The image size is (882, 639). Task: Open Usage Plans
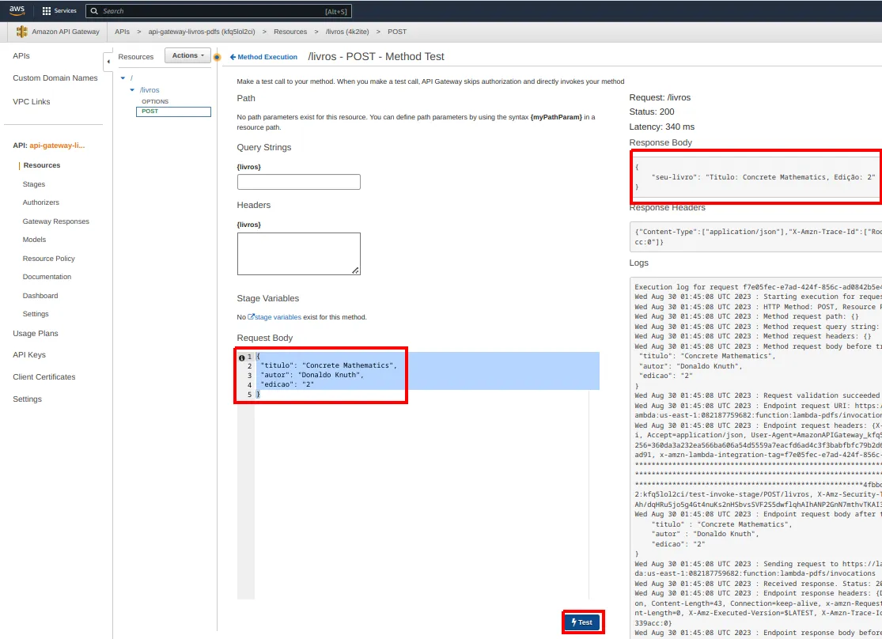click(36, 334)
